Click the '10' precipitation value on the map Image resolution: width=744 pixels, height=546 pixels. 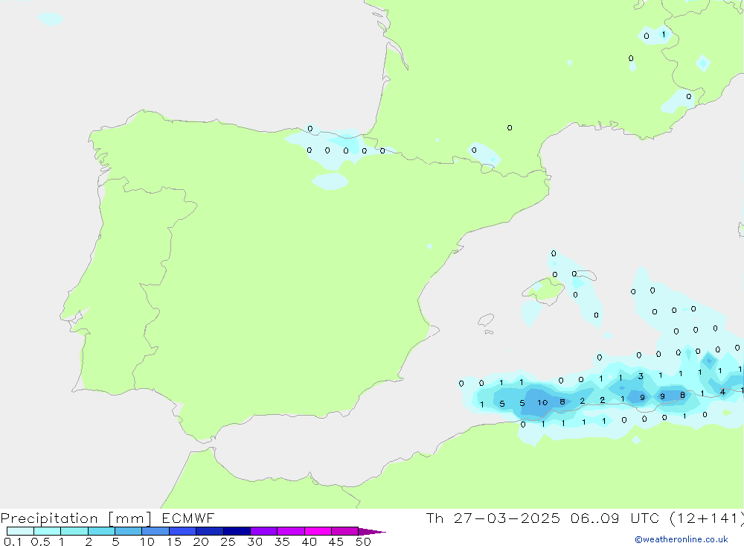[x=542, y=402]
